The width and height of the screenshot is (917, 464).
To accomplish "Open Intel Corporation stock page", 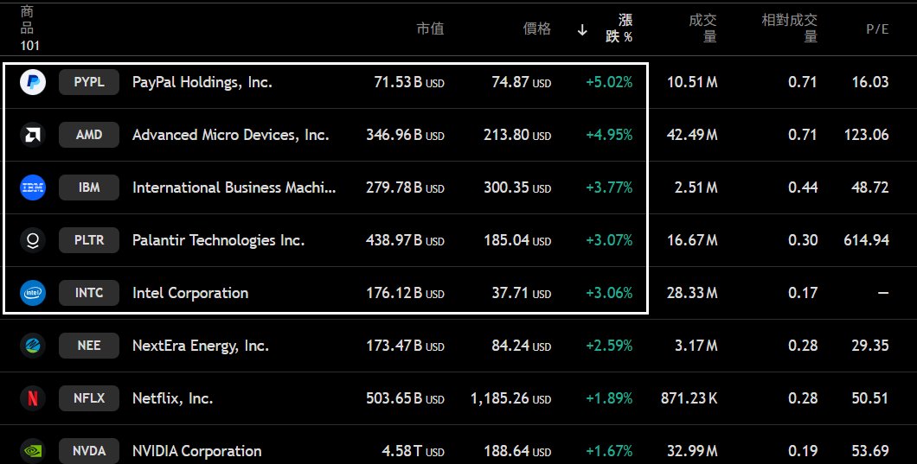I will 190,293.
